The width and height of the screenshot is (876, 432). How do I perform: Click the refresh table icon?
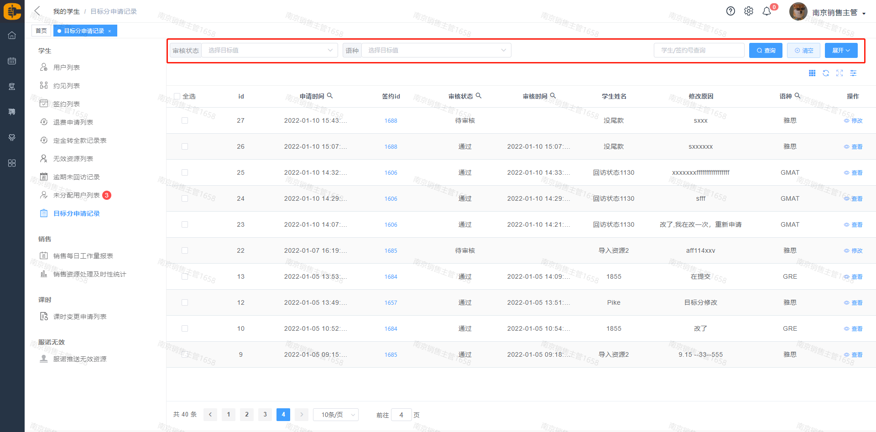[x=826, y=73]
